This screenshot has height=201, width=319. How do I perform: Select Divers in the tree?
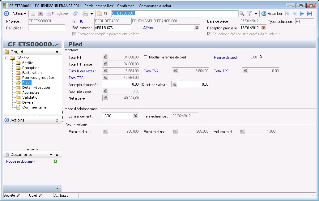click(x=28, y=102)
